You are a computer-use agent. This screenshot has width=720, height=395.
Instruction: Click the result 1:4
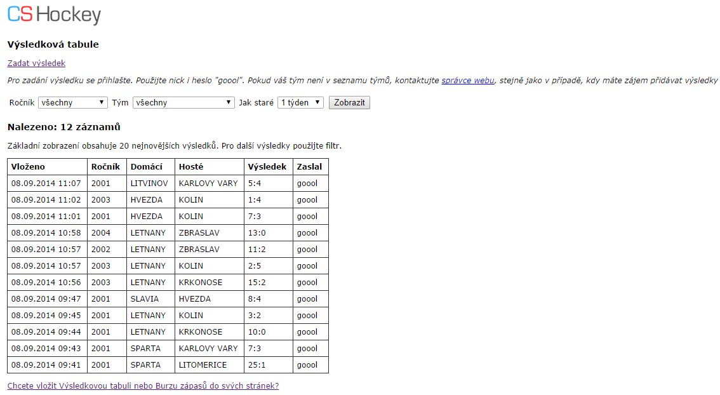[x=255, y=200]
